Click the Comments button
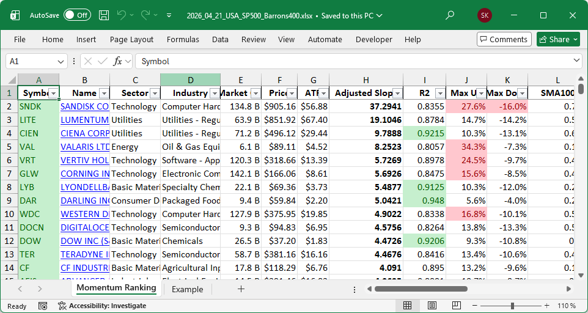The height and width of the screenshot is (313, 588). tap(504, 39)
